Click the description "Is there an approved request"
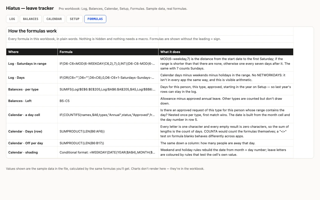The image size is (320, 200). point(226,115)
